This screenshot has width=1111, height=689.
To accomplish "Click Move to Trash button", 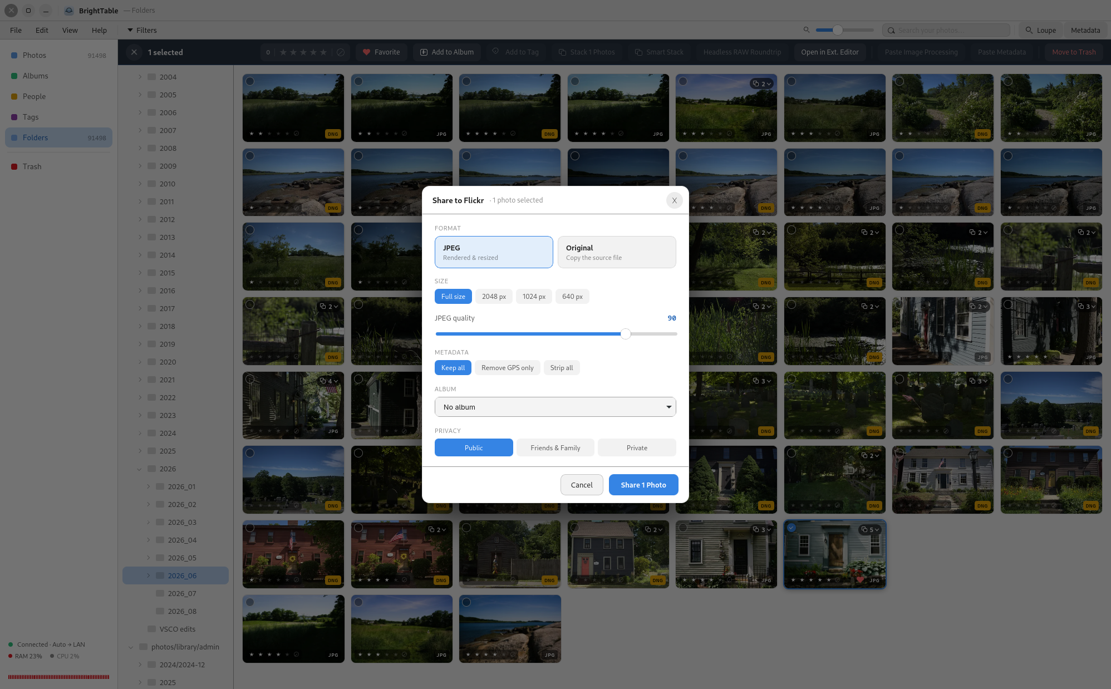I will 1074,52.
